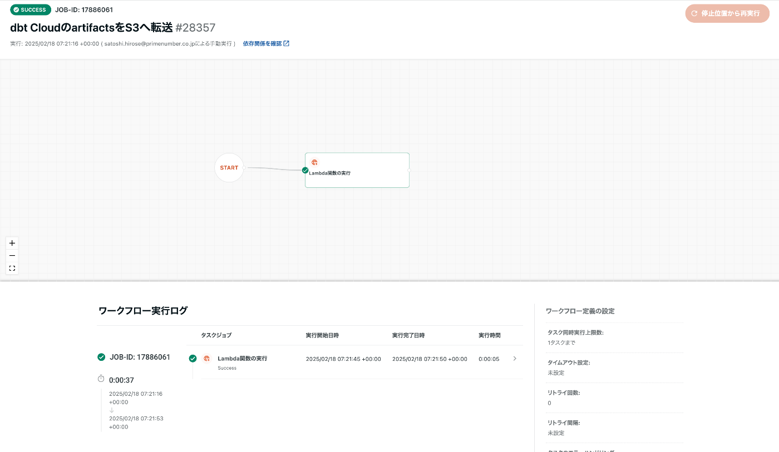Click the 実行時間 column header
The height and width of the screenshot is (452, 779).
[x=490, y=335]
